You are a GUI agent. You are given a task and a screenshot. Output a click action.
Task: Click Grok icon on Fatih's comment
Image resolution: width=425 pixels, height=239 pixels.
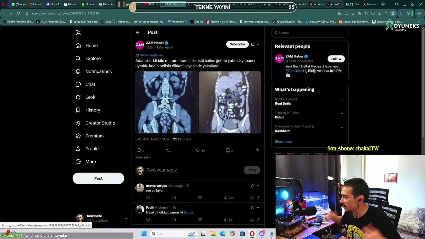tap(253, 207)
